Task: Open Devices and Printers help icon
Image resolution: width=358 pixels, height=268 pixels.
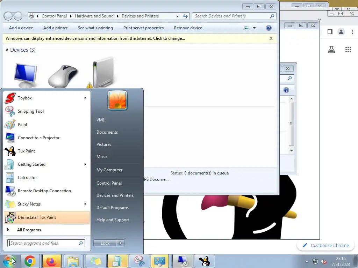Action: pyautogui.click(x=269, y=28)
